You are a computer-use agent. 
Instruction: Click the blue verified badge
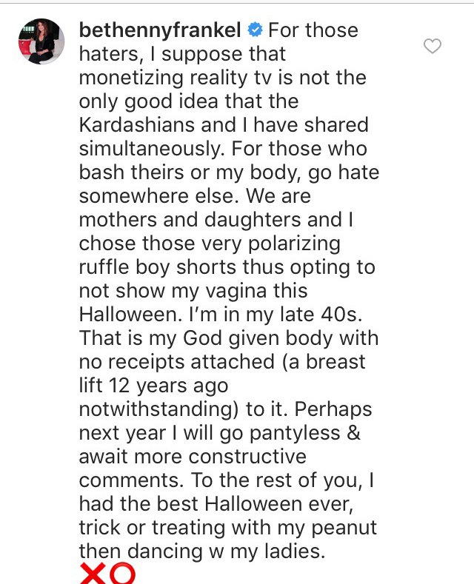point(256,30)
